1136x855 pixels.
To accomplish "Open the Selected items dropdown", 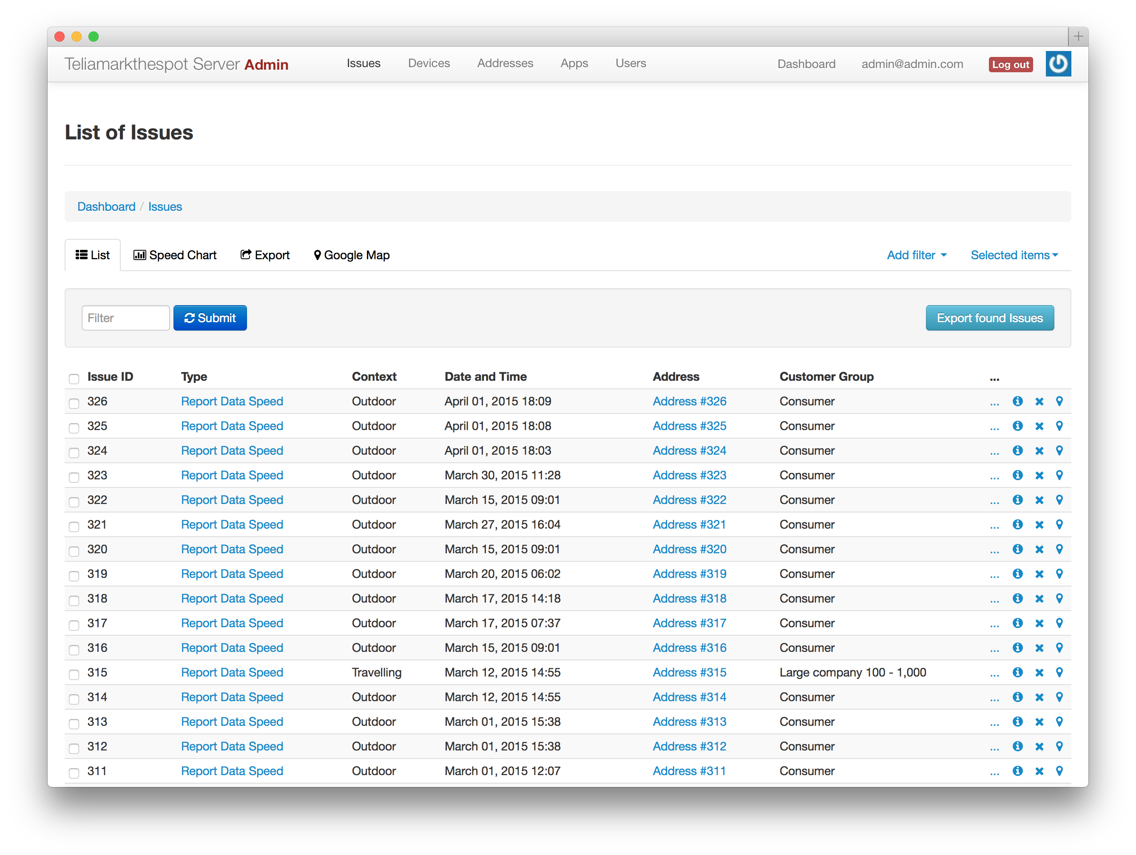I will coord(1014,255).
